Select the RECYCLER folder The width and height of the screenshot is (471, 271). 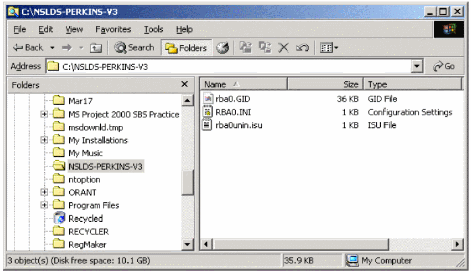pos(89,232)
